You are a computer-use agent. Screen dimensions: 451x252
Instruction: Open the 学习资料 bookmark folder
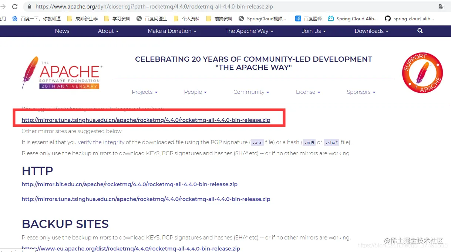pos(117,18)
